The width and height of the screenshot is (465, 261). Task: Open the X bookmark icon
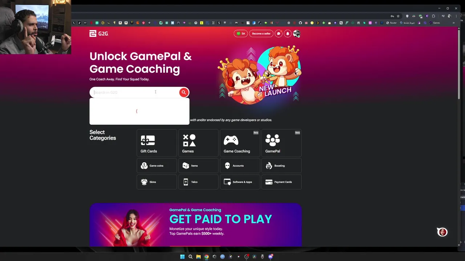click(73, 23)
